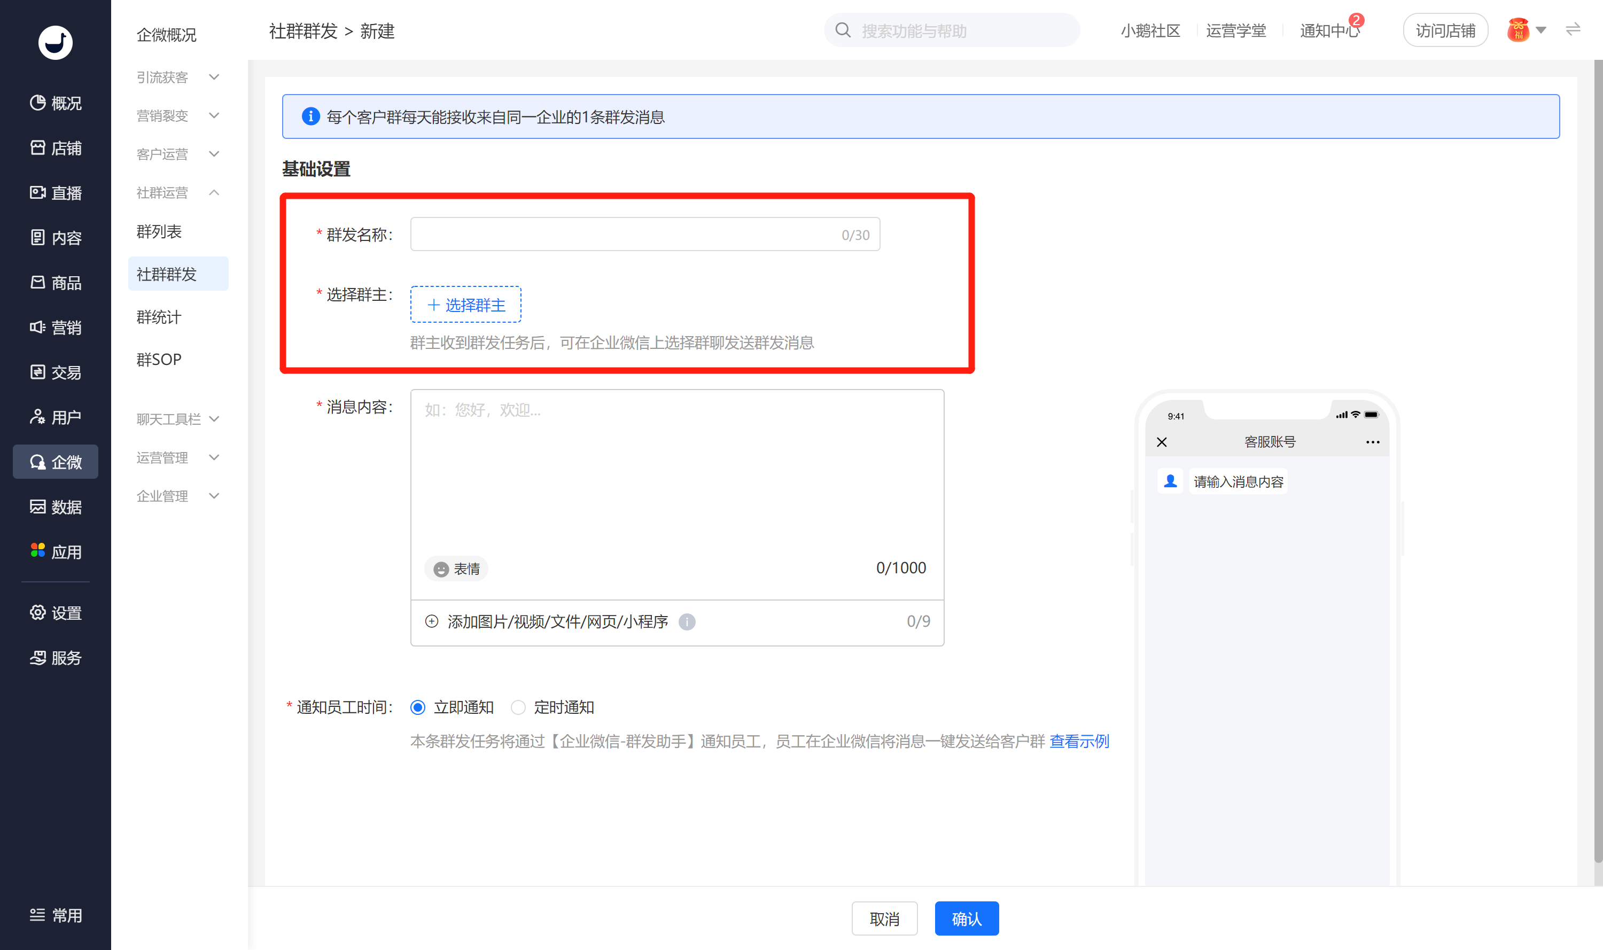The height and width of the screenshot is (950, 1603).
Task: Open the 内容 content section
Action: [x=56, y=237]
